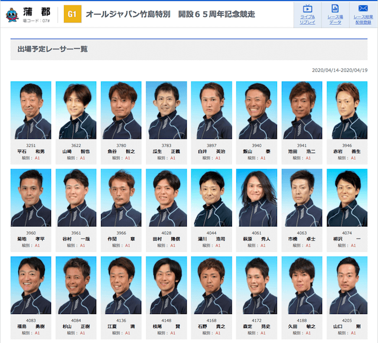Click the yellow G1 grade badge
378x343 pixels.
73,14
